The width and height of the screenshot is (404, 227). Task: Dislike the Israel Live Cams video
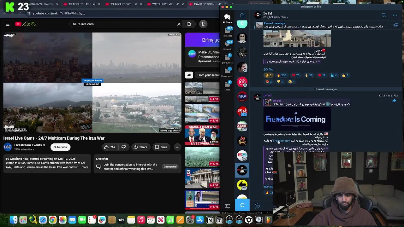pyautogui.click(x=123, y=147)
